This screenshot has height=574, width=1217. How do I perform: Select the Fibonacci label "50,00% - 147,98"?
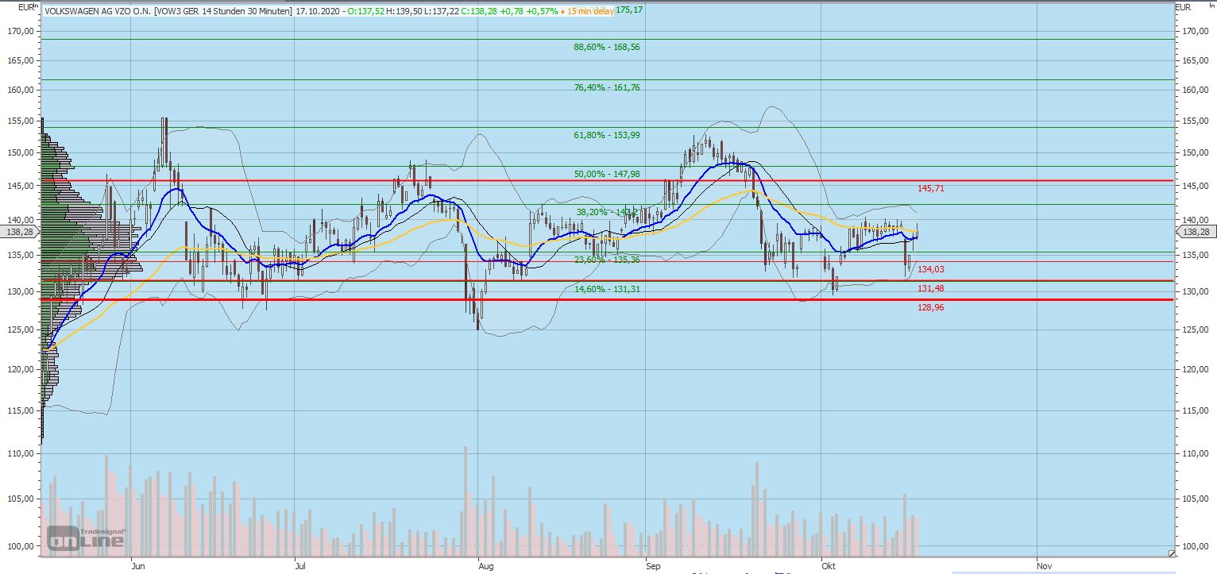[x=607, y=173]
